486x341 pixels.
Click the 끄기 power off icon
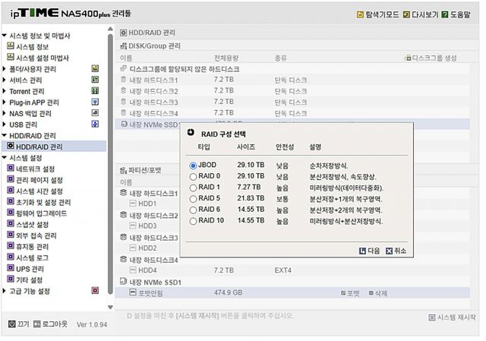point(11,324)
